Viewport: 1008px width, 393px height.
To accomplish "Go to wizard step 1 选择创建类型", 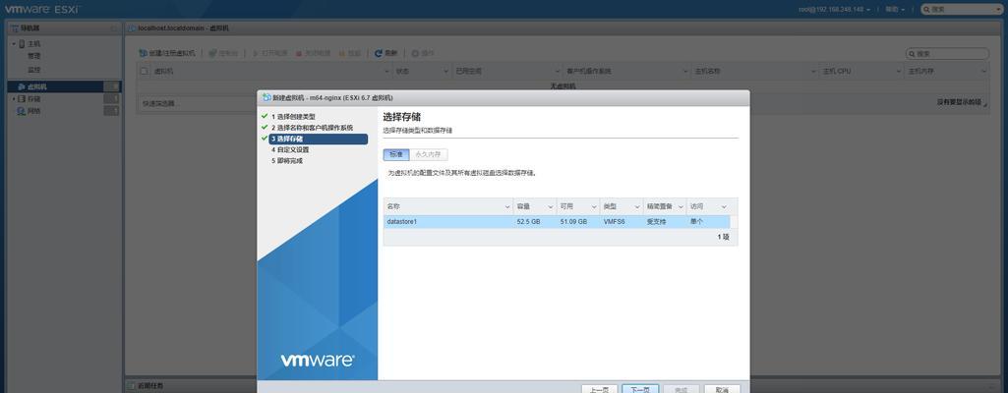I will coord(293,117).
